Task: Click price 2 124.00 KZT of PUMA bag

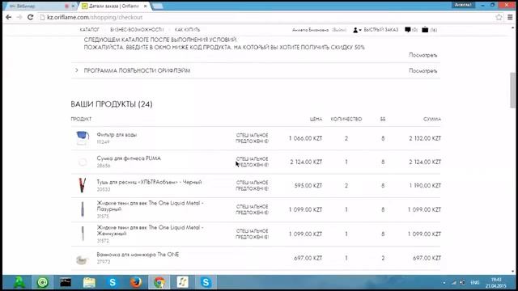Action: (306, 162)
